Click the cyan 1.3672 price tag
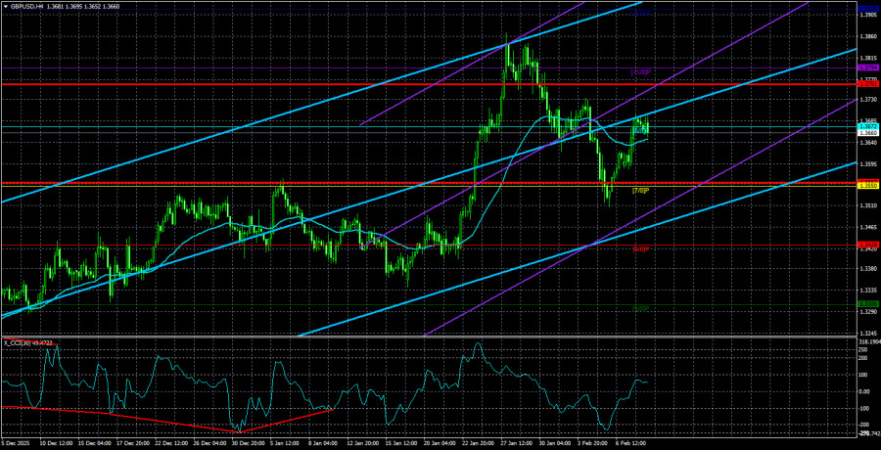Viewport: 881px width, 450px height. (x=867, y=125)
